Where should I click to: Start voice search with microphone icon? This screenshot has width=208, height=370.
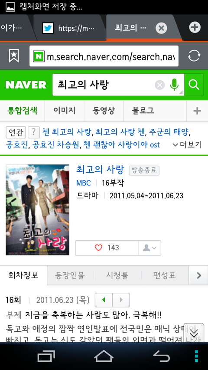point(174,85)
